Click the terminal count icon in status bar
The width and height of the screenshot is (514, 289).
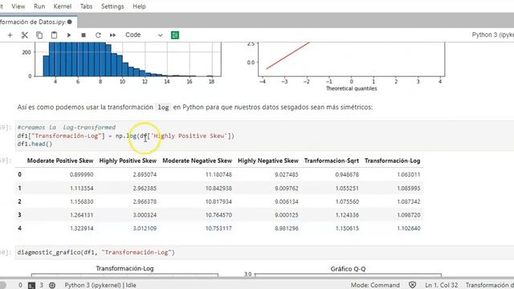pos(31,285)
